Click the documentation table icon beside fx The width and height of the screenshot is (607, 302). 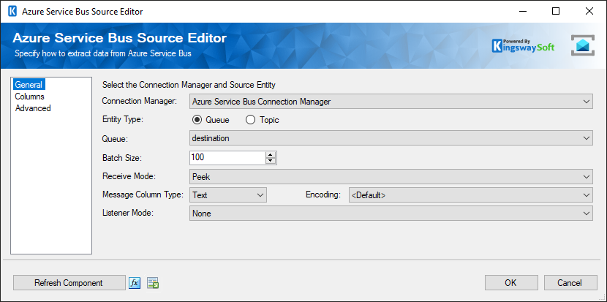coord(153,283)
